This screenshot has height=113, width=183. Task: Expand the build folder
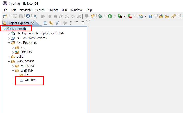click(9, 57)
